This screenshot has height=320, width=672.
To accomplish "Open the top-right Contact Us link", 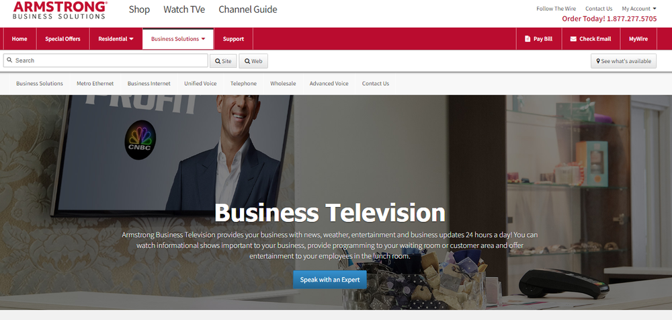I will (x=599, y=9).
